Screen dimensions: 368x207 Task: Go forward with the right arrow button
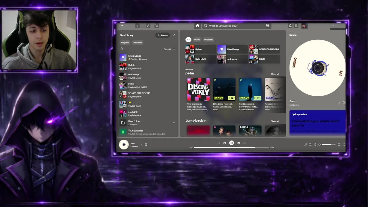tap(143, 26)
